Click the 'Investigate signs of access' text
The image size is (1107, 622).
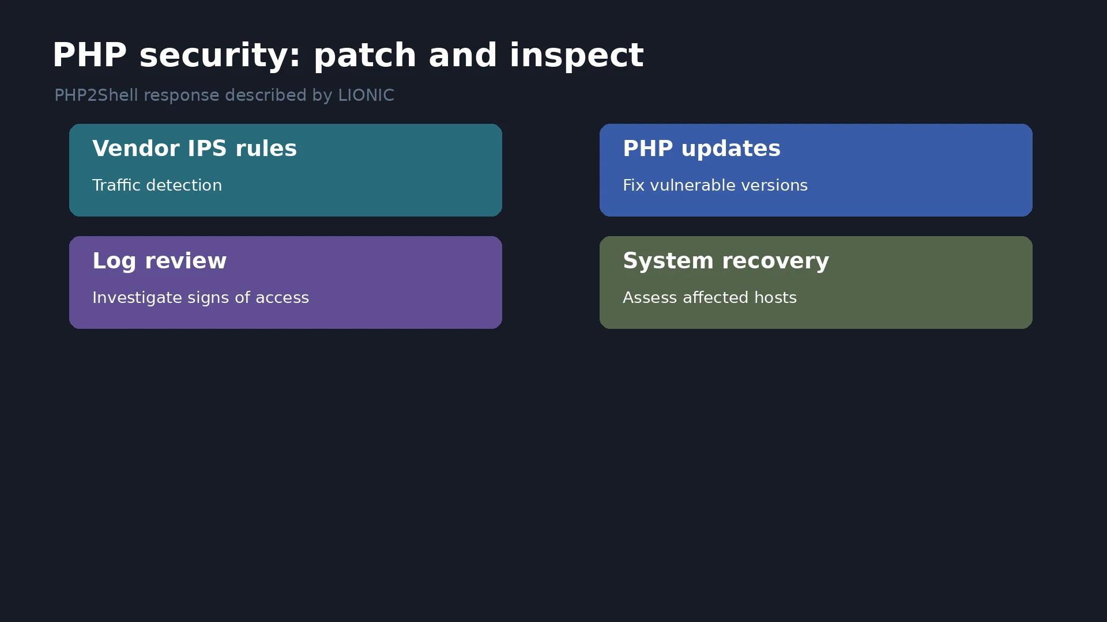(x=201, y=298)
